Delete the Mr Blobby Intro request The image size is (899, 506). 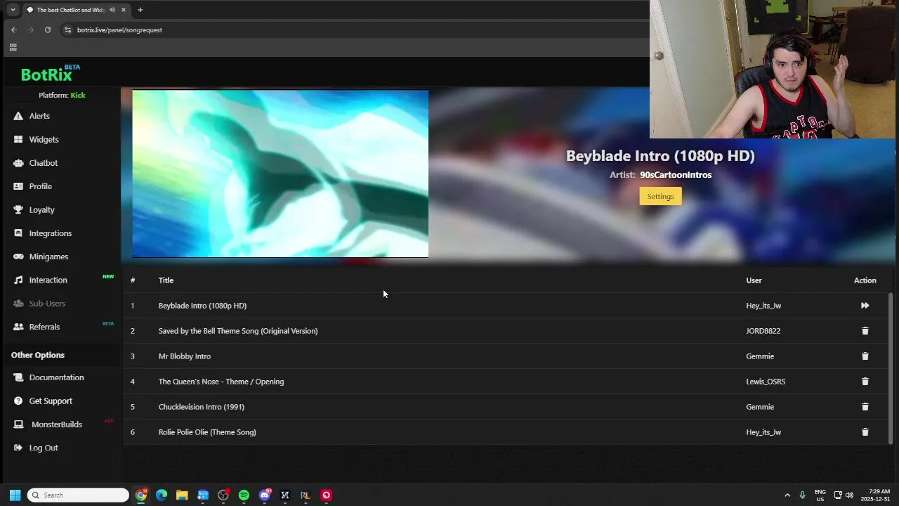click(865, 356)
